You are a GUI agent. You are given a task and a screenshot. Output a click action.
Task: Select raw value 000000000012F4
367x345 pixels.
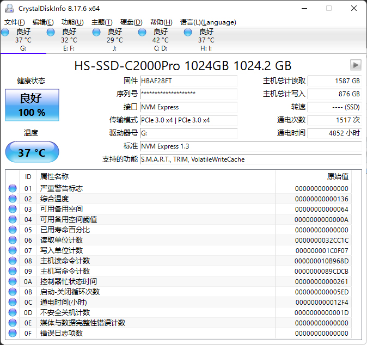[322, 302]
